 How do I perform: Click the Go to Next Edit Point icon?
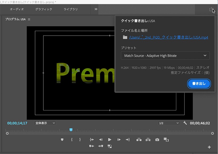101,146
